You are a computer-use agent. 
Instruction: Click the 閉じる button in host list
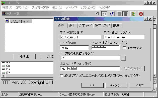(x=48, y=57)
